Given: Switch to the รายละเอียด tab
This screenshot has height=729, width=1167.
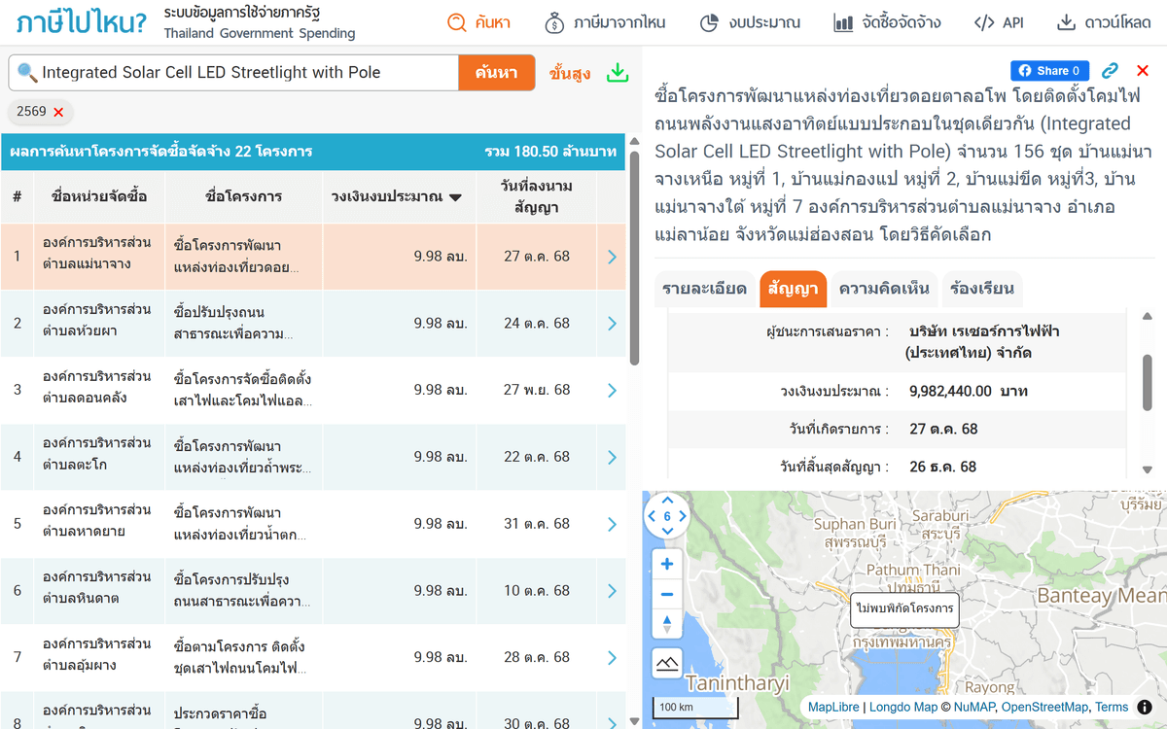Looking at the screenshot, I should (704, 289).
